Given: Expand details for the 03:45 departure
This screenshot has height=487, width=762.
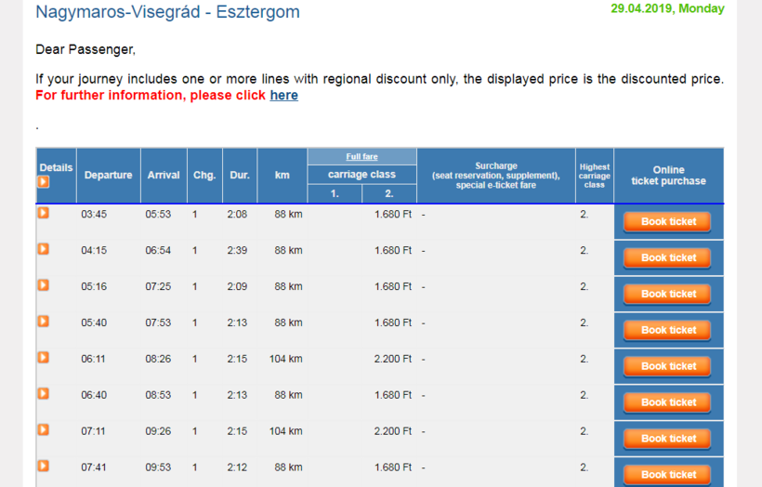Looking at the screenshot, I should (x=43, y=213).
